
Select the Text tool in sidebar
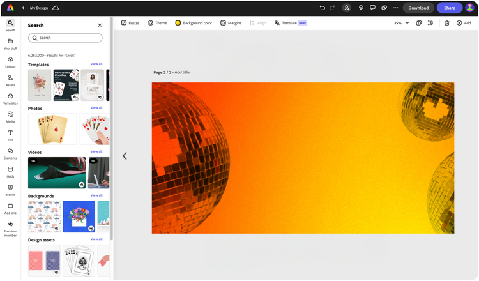coord(10,135)
